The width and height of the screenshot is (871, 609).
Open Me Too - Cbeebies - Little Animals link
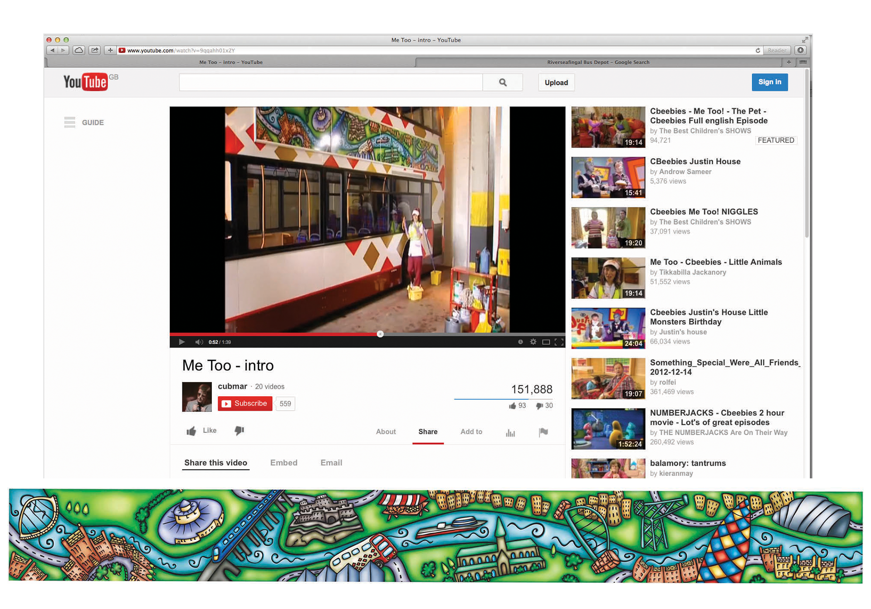(716, 262)
